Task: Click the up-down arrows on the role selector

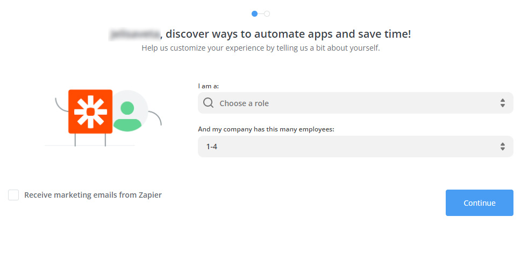Action: tap(502, 103)
